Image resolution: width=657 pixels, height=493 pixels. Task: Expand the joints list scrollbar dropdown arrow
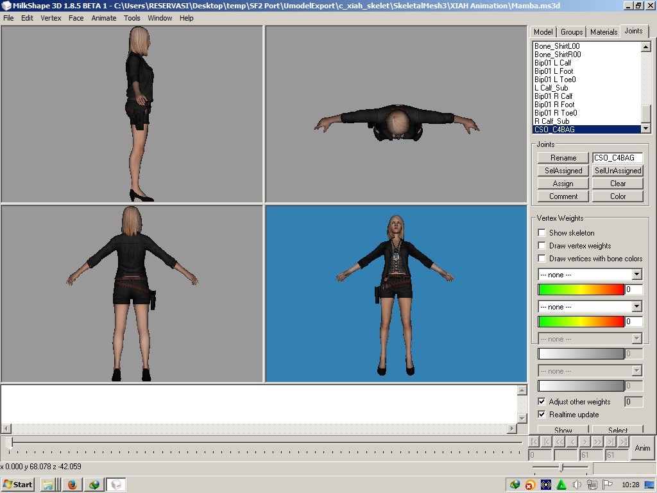(645, 127)
